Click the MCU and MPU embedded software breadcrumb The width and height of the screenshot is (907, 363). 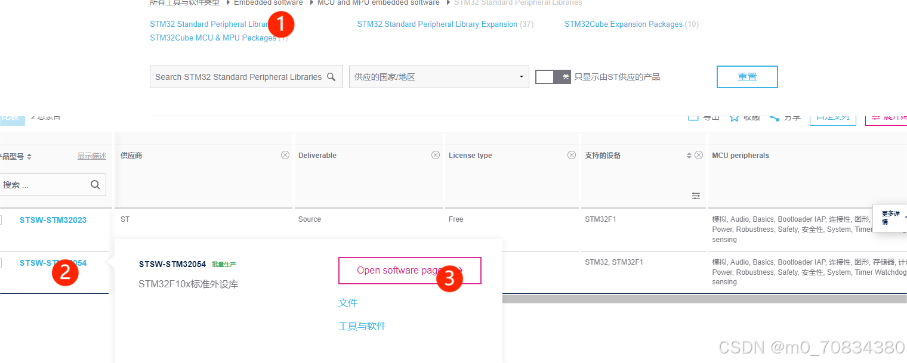pyautogui.click(x=378, y=3)
